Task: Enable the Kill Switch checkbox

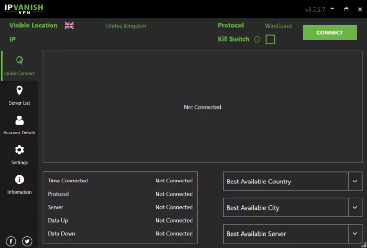Action: click(x=270, y=39)
